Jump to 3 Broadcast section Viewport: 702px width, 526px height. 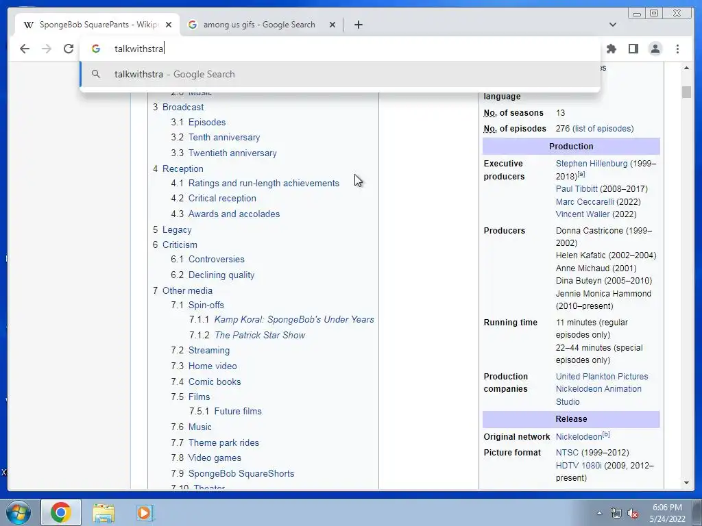point(182,107)
